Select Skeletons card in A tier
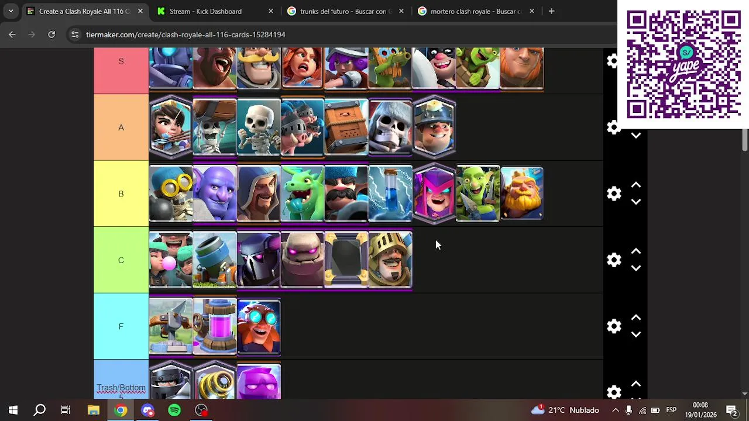The width and height of the screenshot is (749, 421). pyautogui.click(x=259, y=127)
